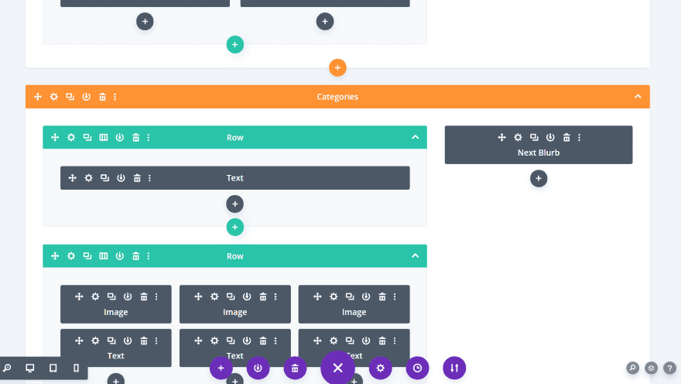Screen dimensions: 681x384
Task: Delete the Categories section
Action: [102, 97]
